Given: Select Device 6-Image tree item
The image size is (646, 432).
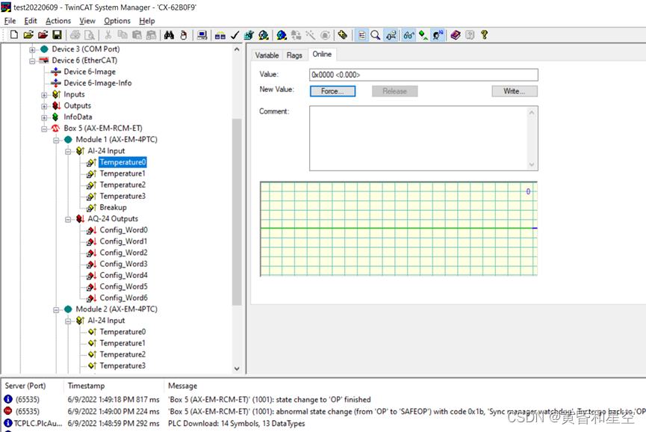Looking at the screenshot, I should (x=90, y=72).
